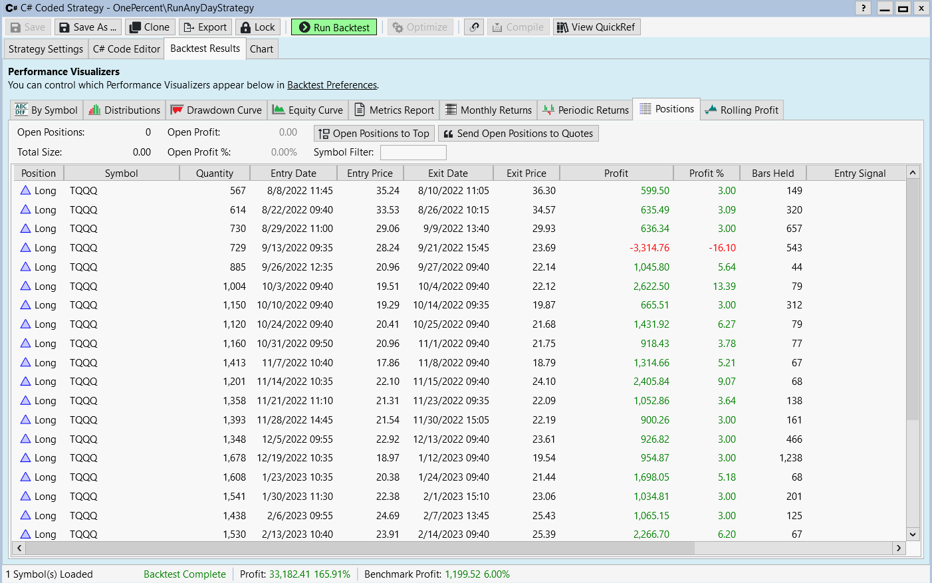Sort positions by the Profit column header
Viewport: 932px width, 583px height.
[x=616, y=174]
